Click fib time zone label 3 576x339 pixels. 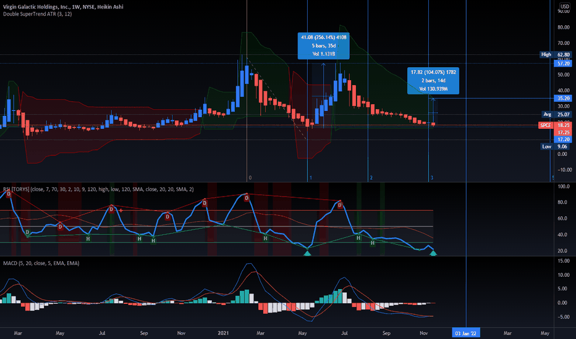[431, 178]
